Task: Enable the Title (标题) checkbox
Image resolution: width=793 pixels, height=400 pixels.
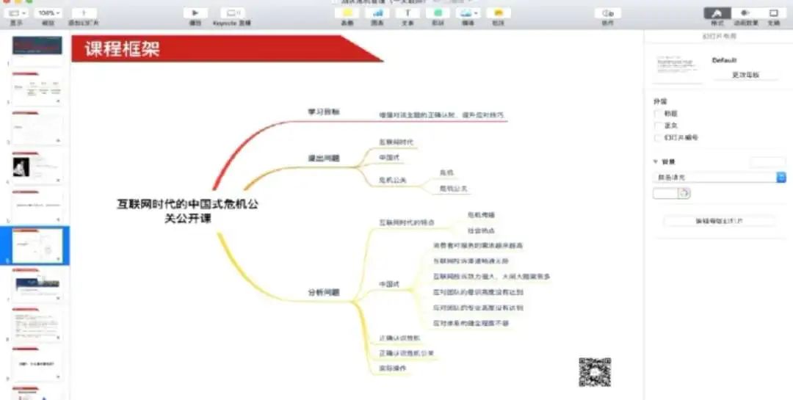Action: click(657, 114)
